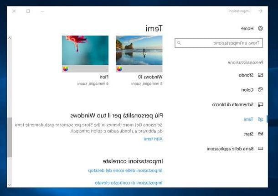Click the color wheel on the Windows 10 theme
Screen dimensions: 278x196
[119, 69]
